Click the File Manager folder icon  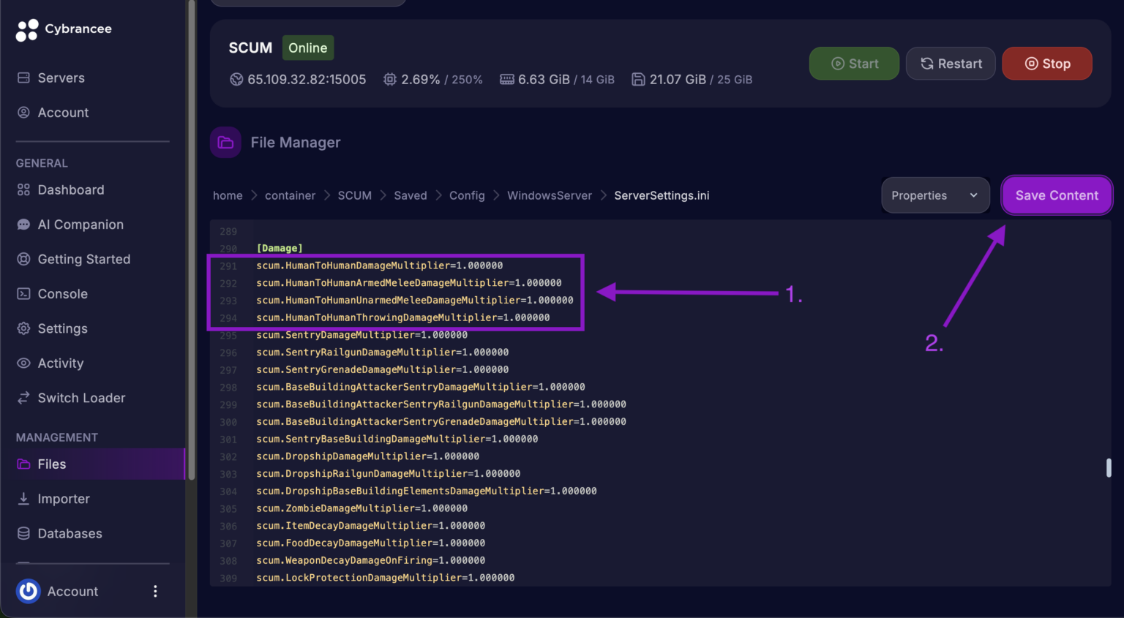pyautogui.click(x=225, y=143)
